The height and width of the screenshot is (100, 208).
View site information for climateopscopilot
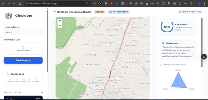pyautogui.click(x=26, y=4)
